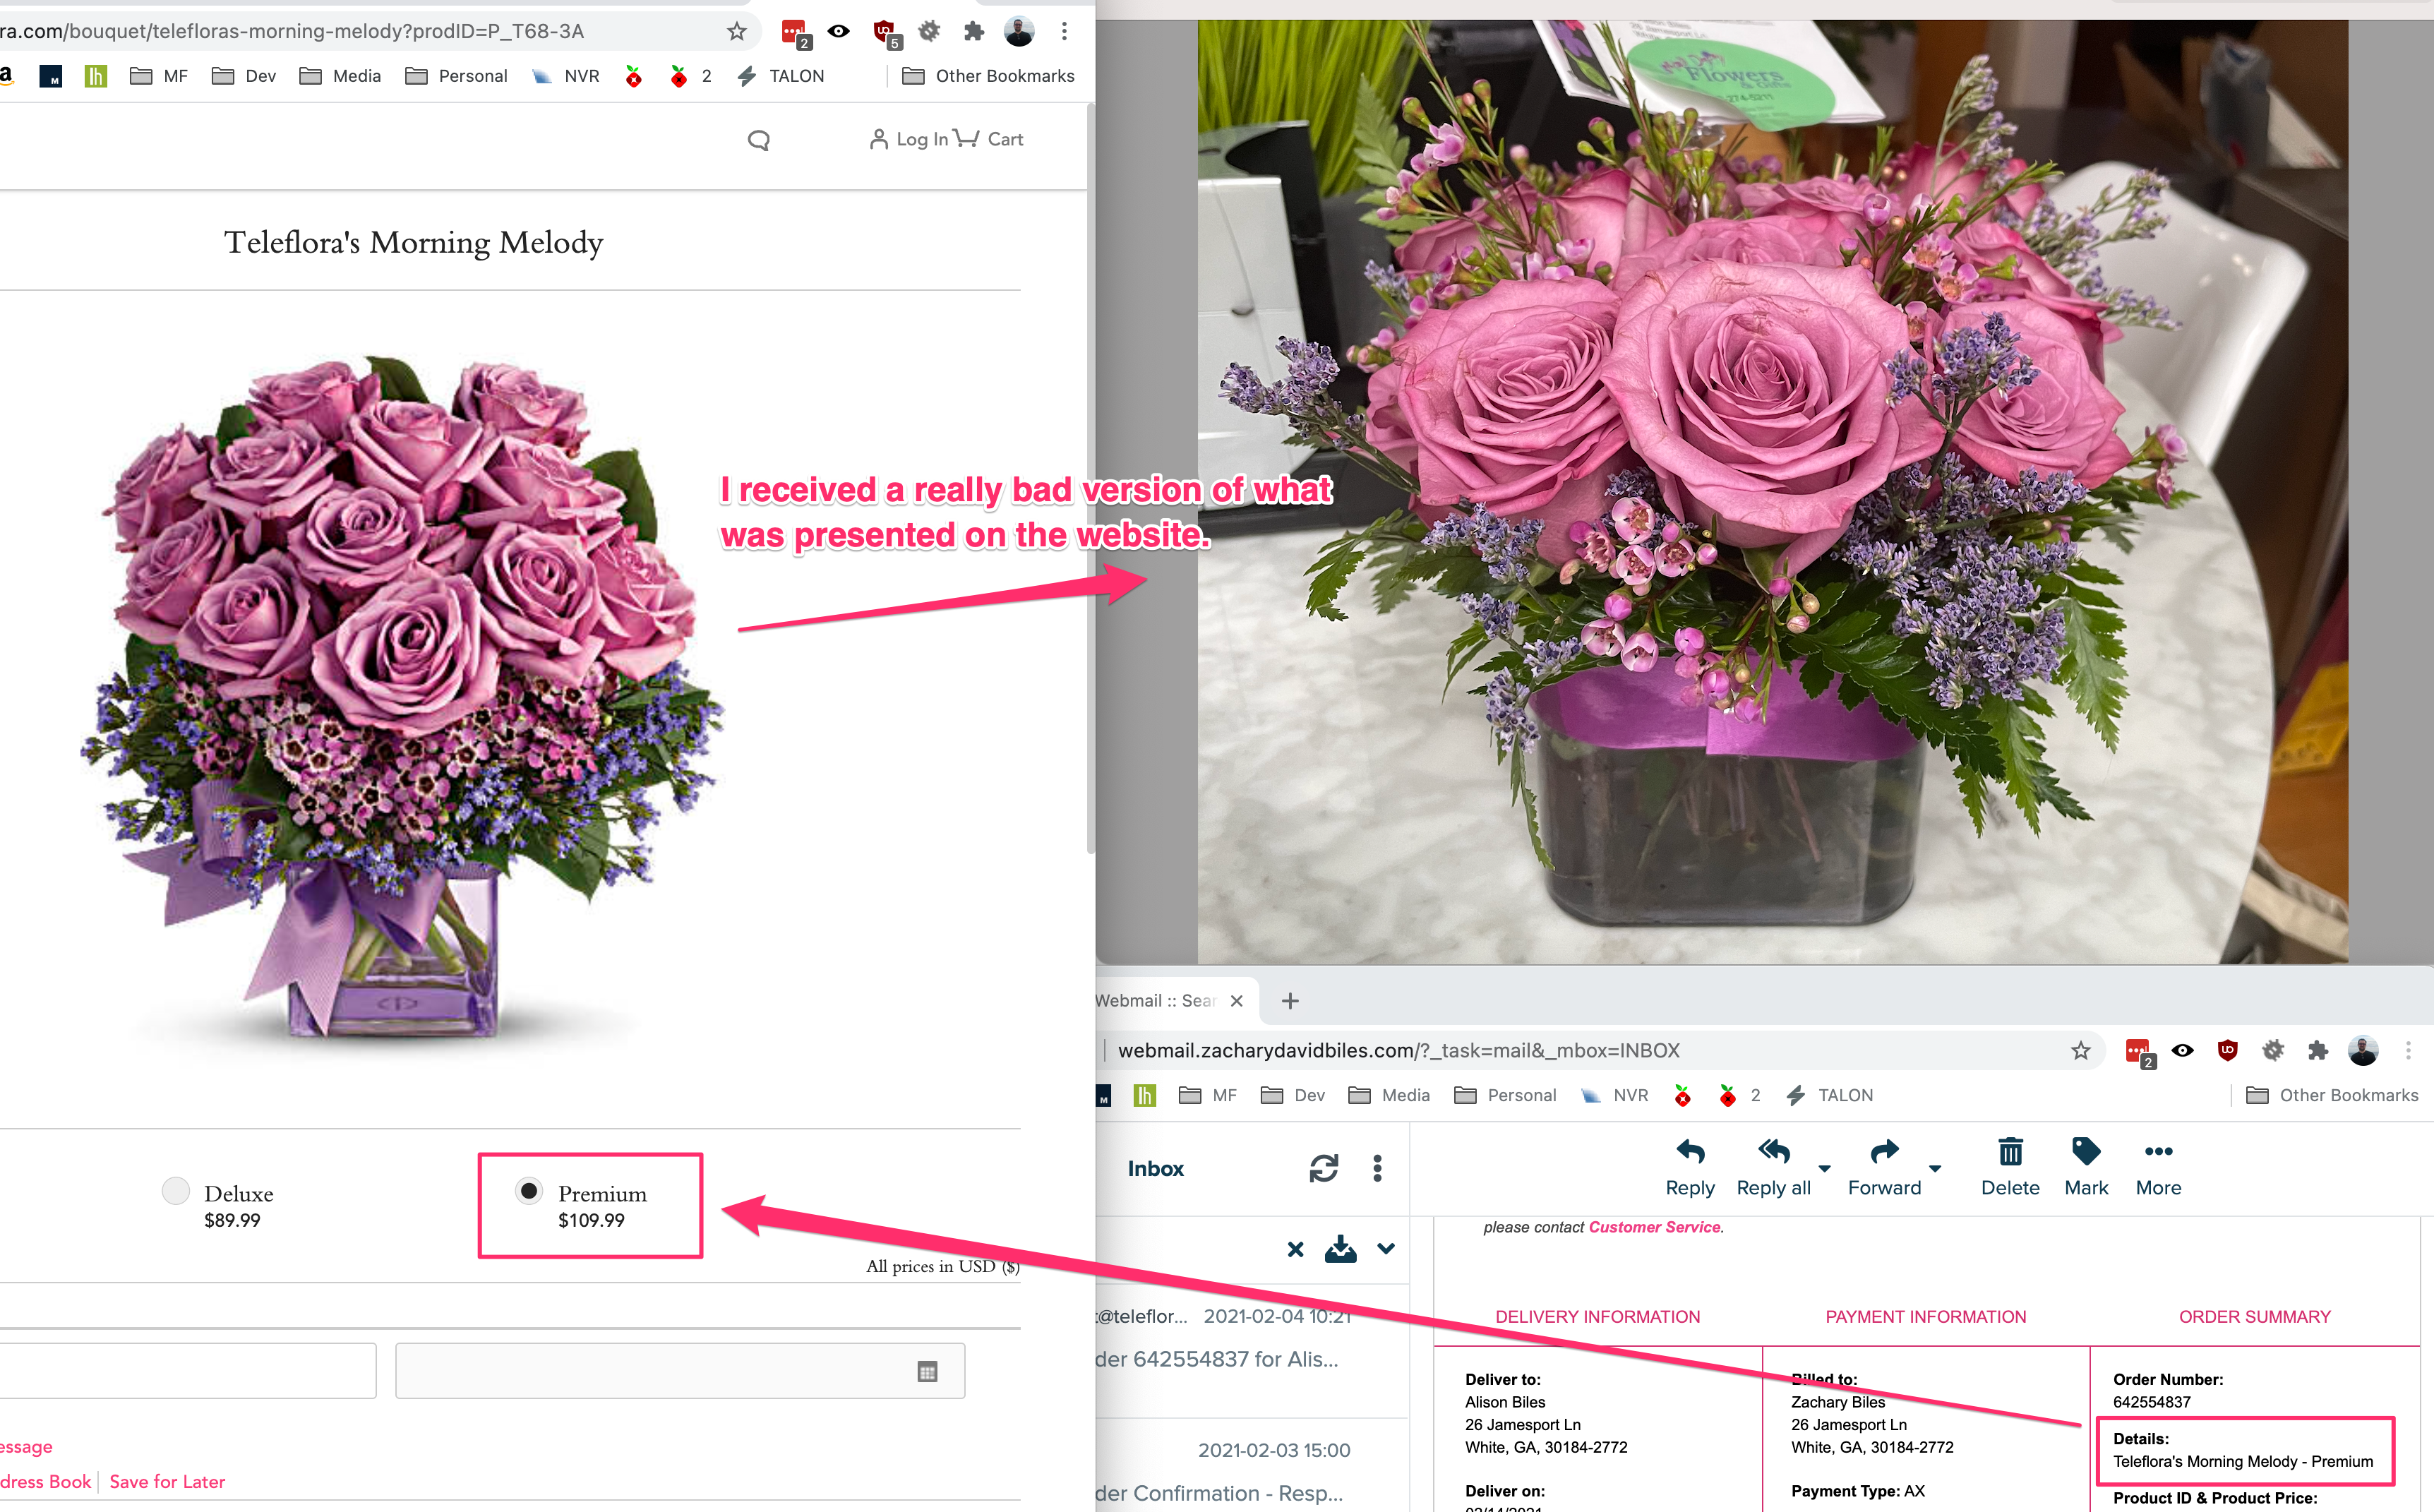
Task: Expand the Forward dropdown arrow
Action: click(x=1935, y=1168)
